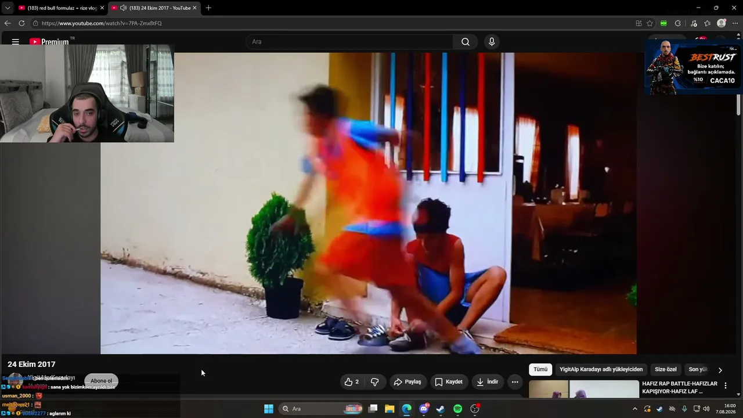Download the video with İndir

(488, 382)
